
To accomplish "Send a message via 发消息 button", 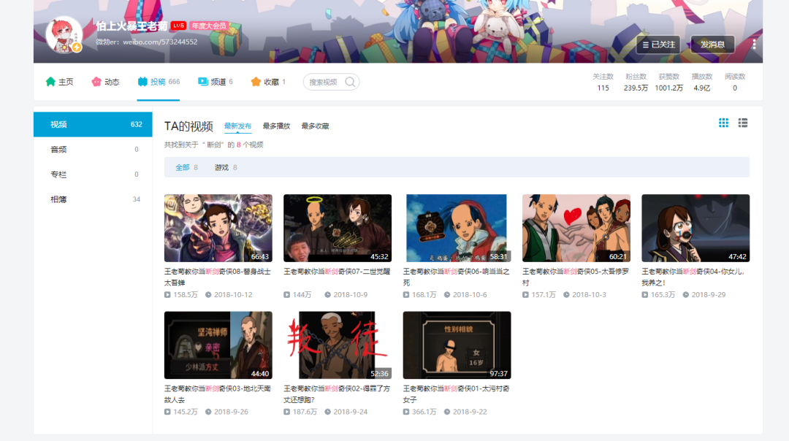I will point(712,44).
